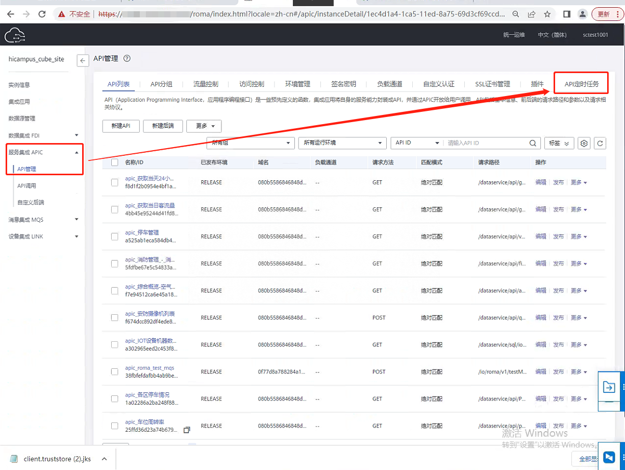Image resolution: width=625 pixels, height=470 pixels.
Task: Tick the checkbox for apic_停车管理
Action: (x=115, y=237)
